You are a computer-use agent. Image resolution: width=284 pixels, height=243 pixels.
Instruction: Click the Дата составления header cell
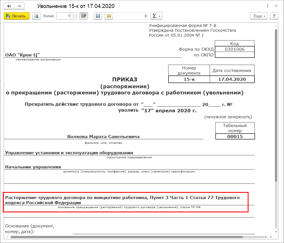(232, 70)
